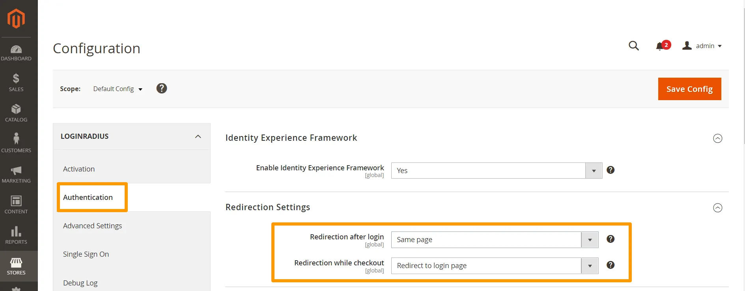Collapse the Identity Experience Framework section
The width and height of the screenshot is (745, 291).
(717, 138)
